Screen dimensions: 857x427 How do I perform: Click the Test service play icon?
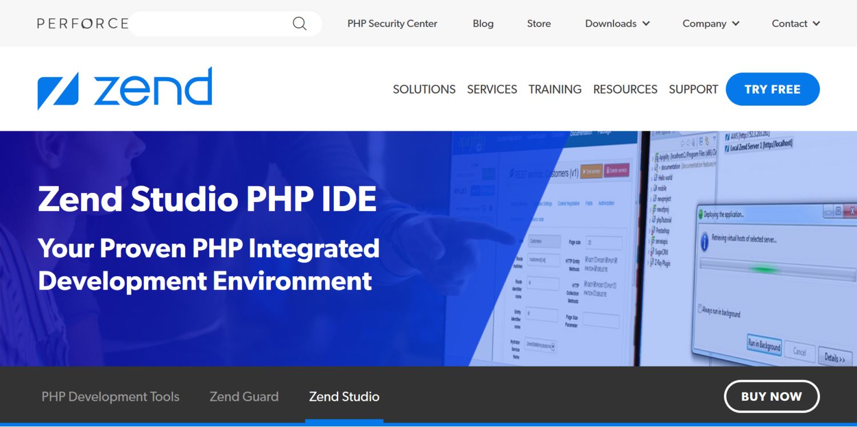tap(583, 171)
